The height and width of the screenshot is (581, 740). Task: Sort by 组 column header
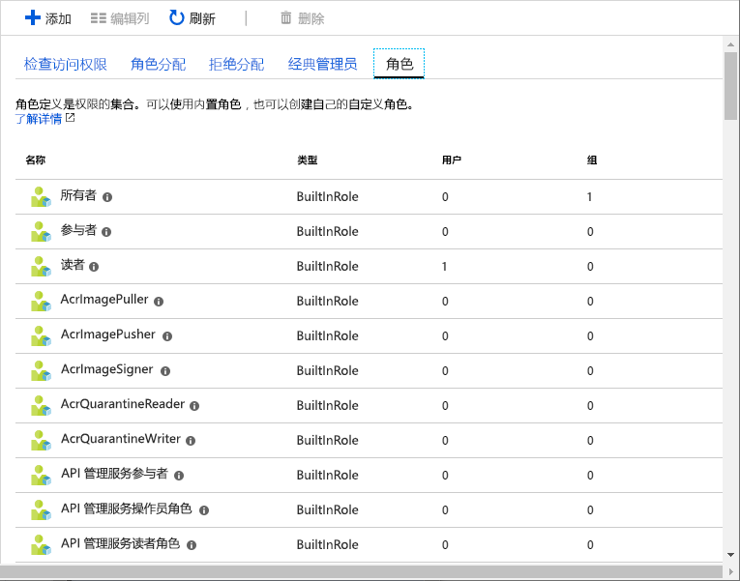592,160
